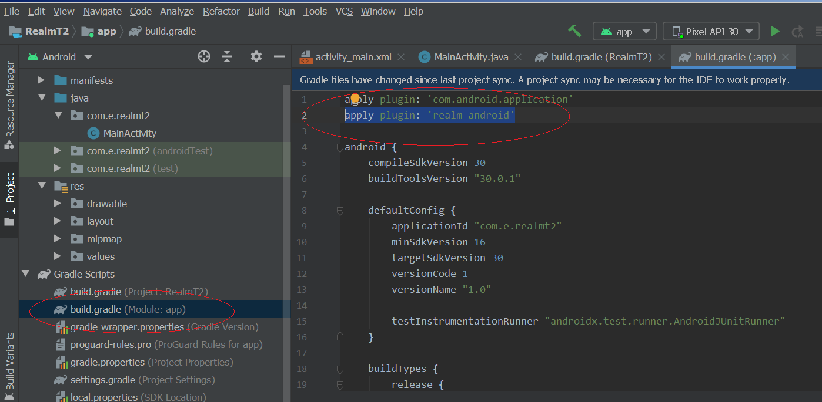Viewport: 822px width, 402px height.
Task: Open the Resource Manager side tool window
Action: (9, 106)
